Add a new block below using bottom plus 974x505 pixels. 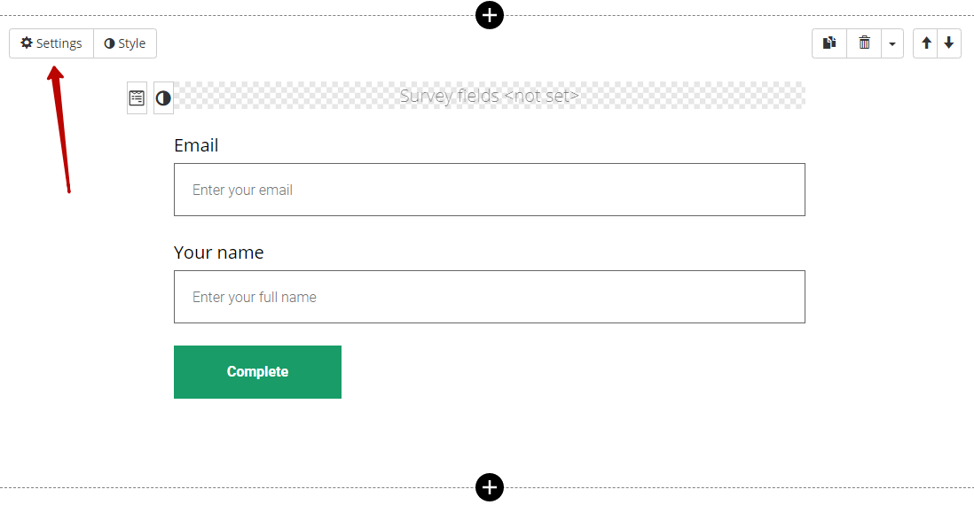[x=490, y=487]
